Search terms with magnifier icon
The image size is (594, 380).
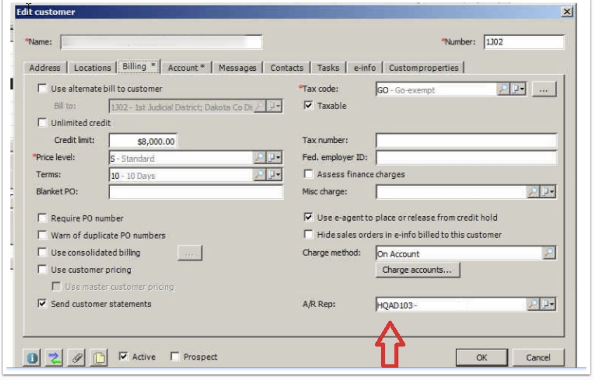(x=259, y=174)
